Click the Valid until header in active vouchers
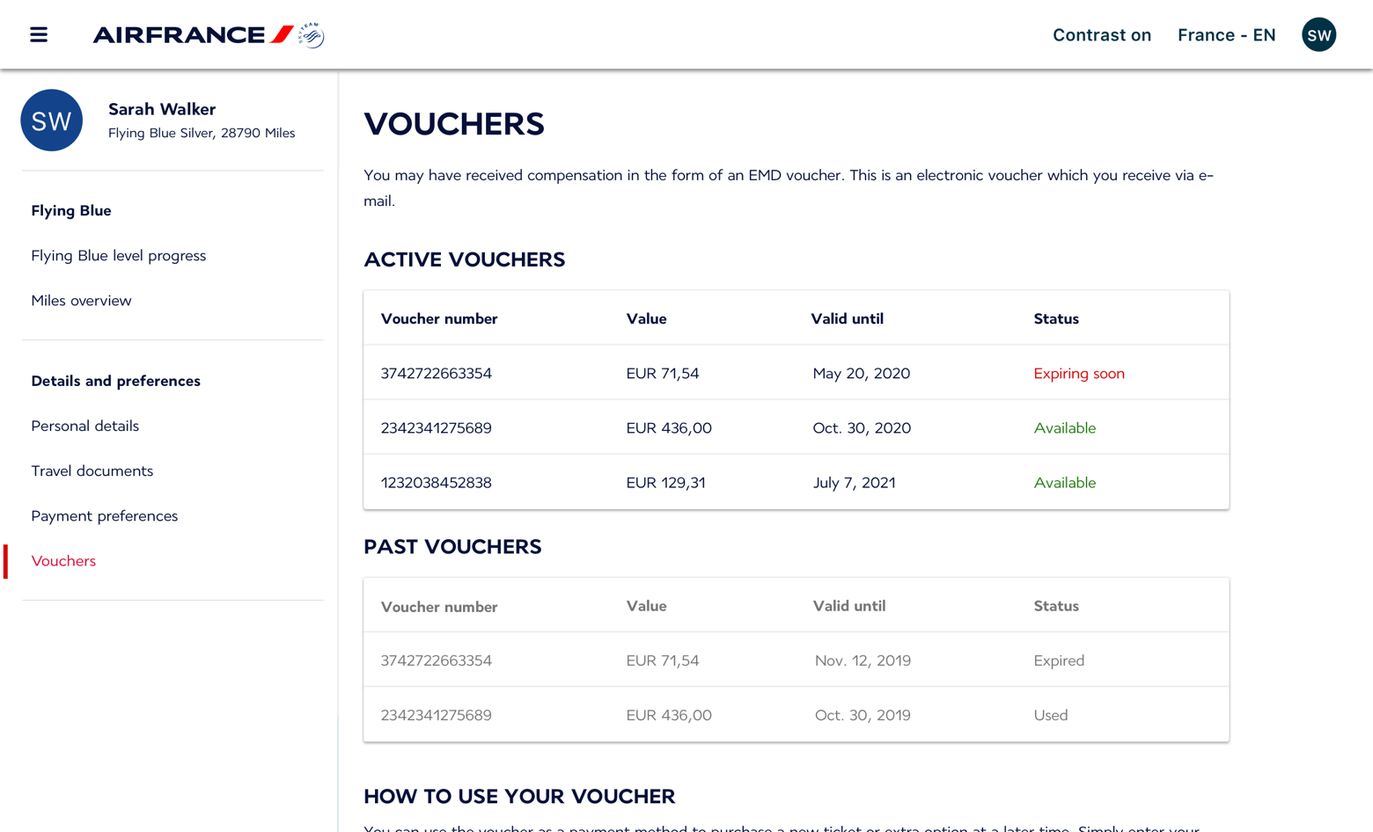1373x832 pixels. tap(847, 319)
